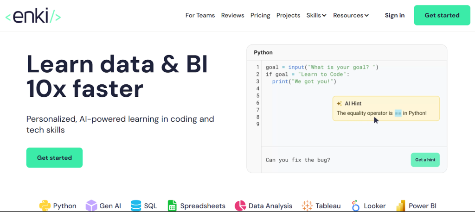Select the Looker logo icon

(356, 206)
